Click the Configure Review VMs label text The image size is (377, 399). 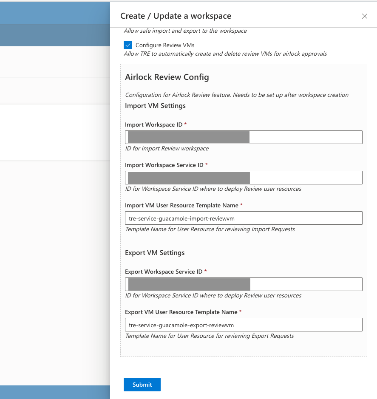[165, 45]
